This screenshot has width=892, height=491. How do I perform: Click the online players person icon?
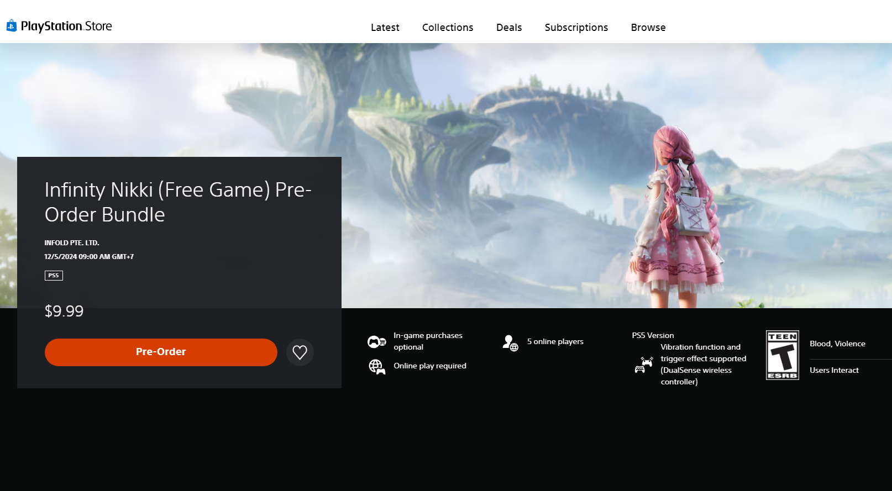coord(510,343)
